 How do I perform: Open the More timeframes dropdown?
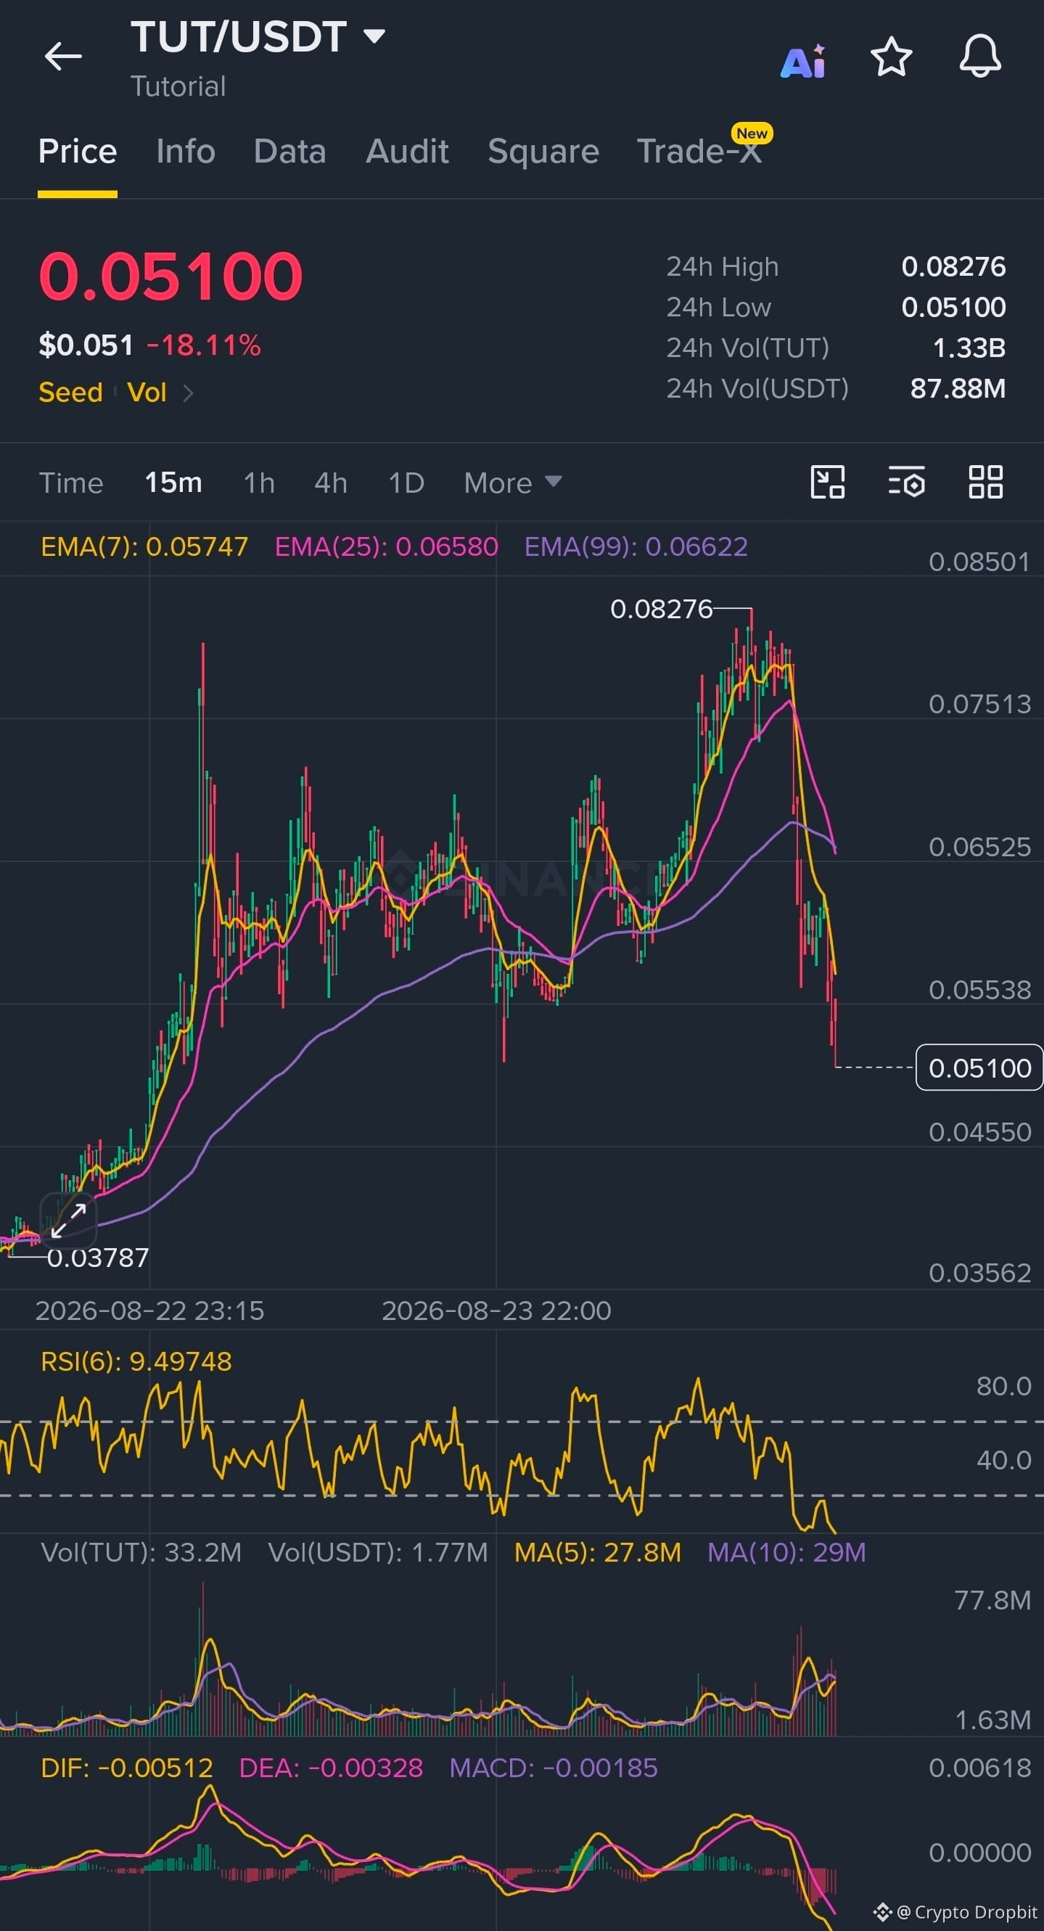(513, 483)
